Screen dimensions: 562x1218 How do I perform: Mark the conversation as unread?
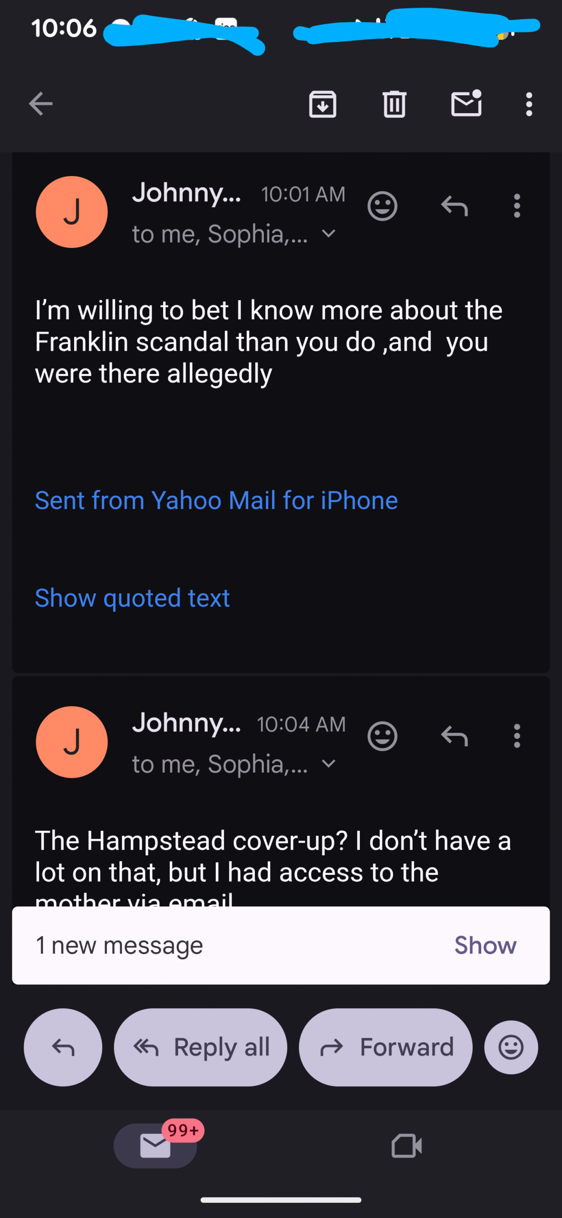tap(466, 104)
